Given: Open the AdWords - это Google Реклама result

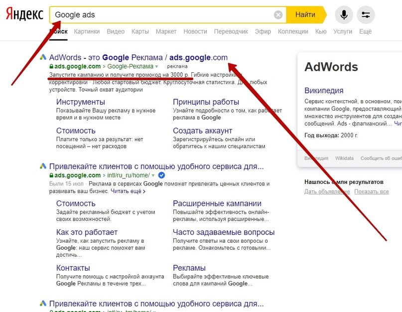Looking at the screenshot, I should pyautogui.click(x=138, y=57).
